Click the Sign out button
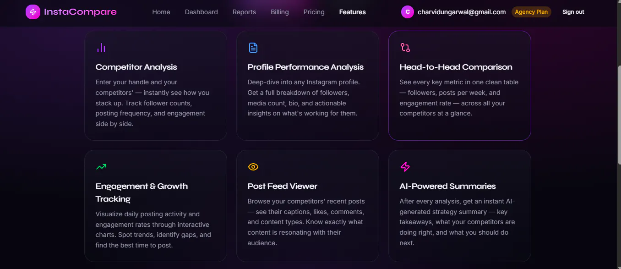The height and width of the screenshot is (269, 621). coord(573,12)
